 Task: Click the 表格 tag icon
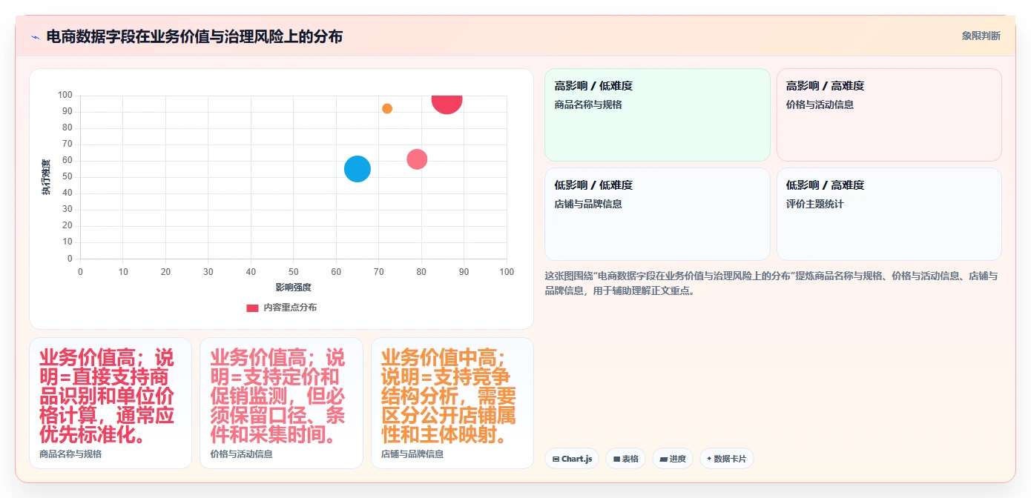[x=617, y=459]
